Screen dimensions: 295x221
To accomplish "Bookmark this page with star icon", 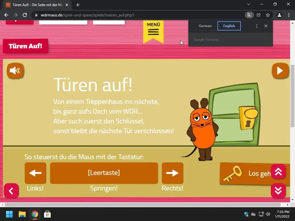I will pyautogui.click(x=268, y=15).
